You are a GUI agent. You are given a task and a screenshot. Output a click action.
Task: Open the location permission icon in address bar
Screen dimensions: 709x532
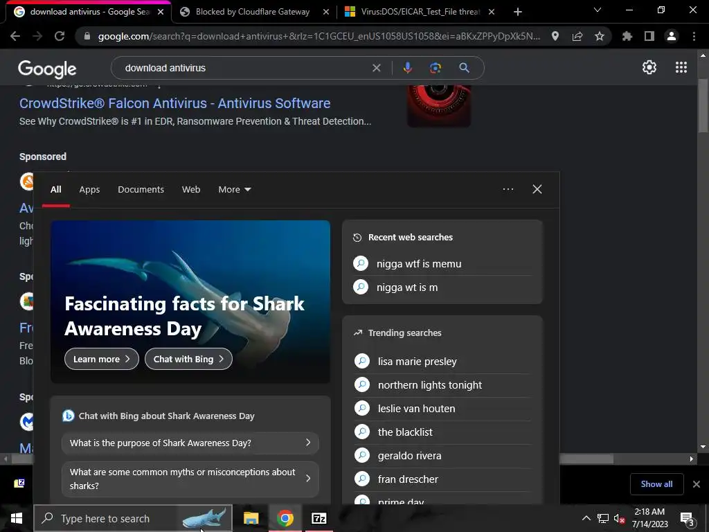555,36
